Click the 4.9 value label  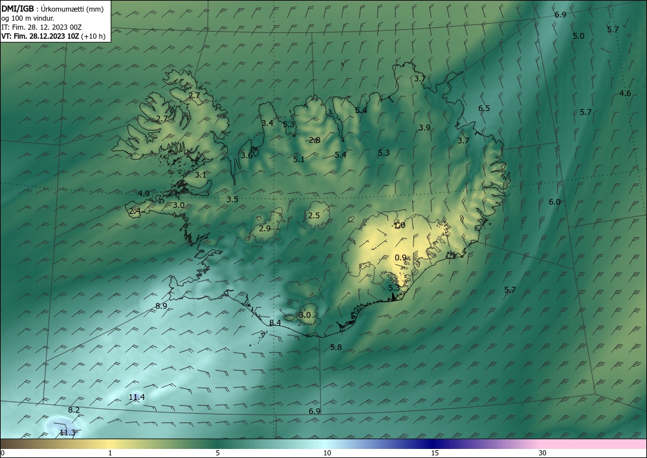(x=144, y=193)
